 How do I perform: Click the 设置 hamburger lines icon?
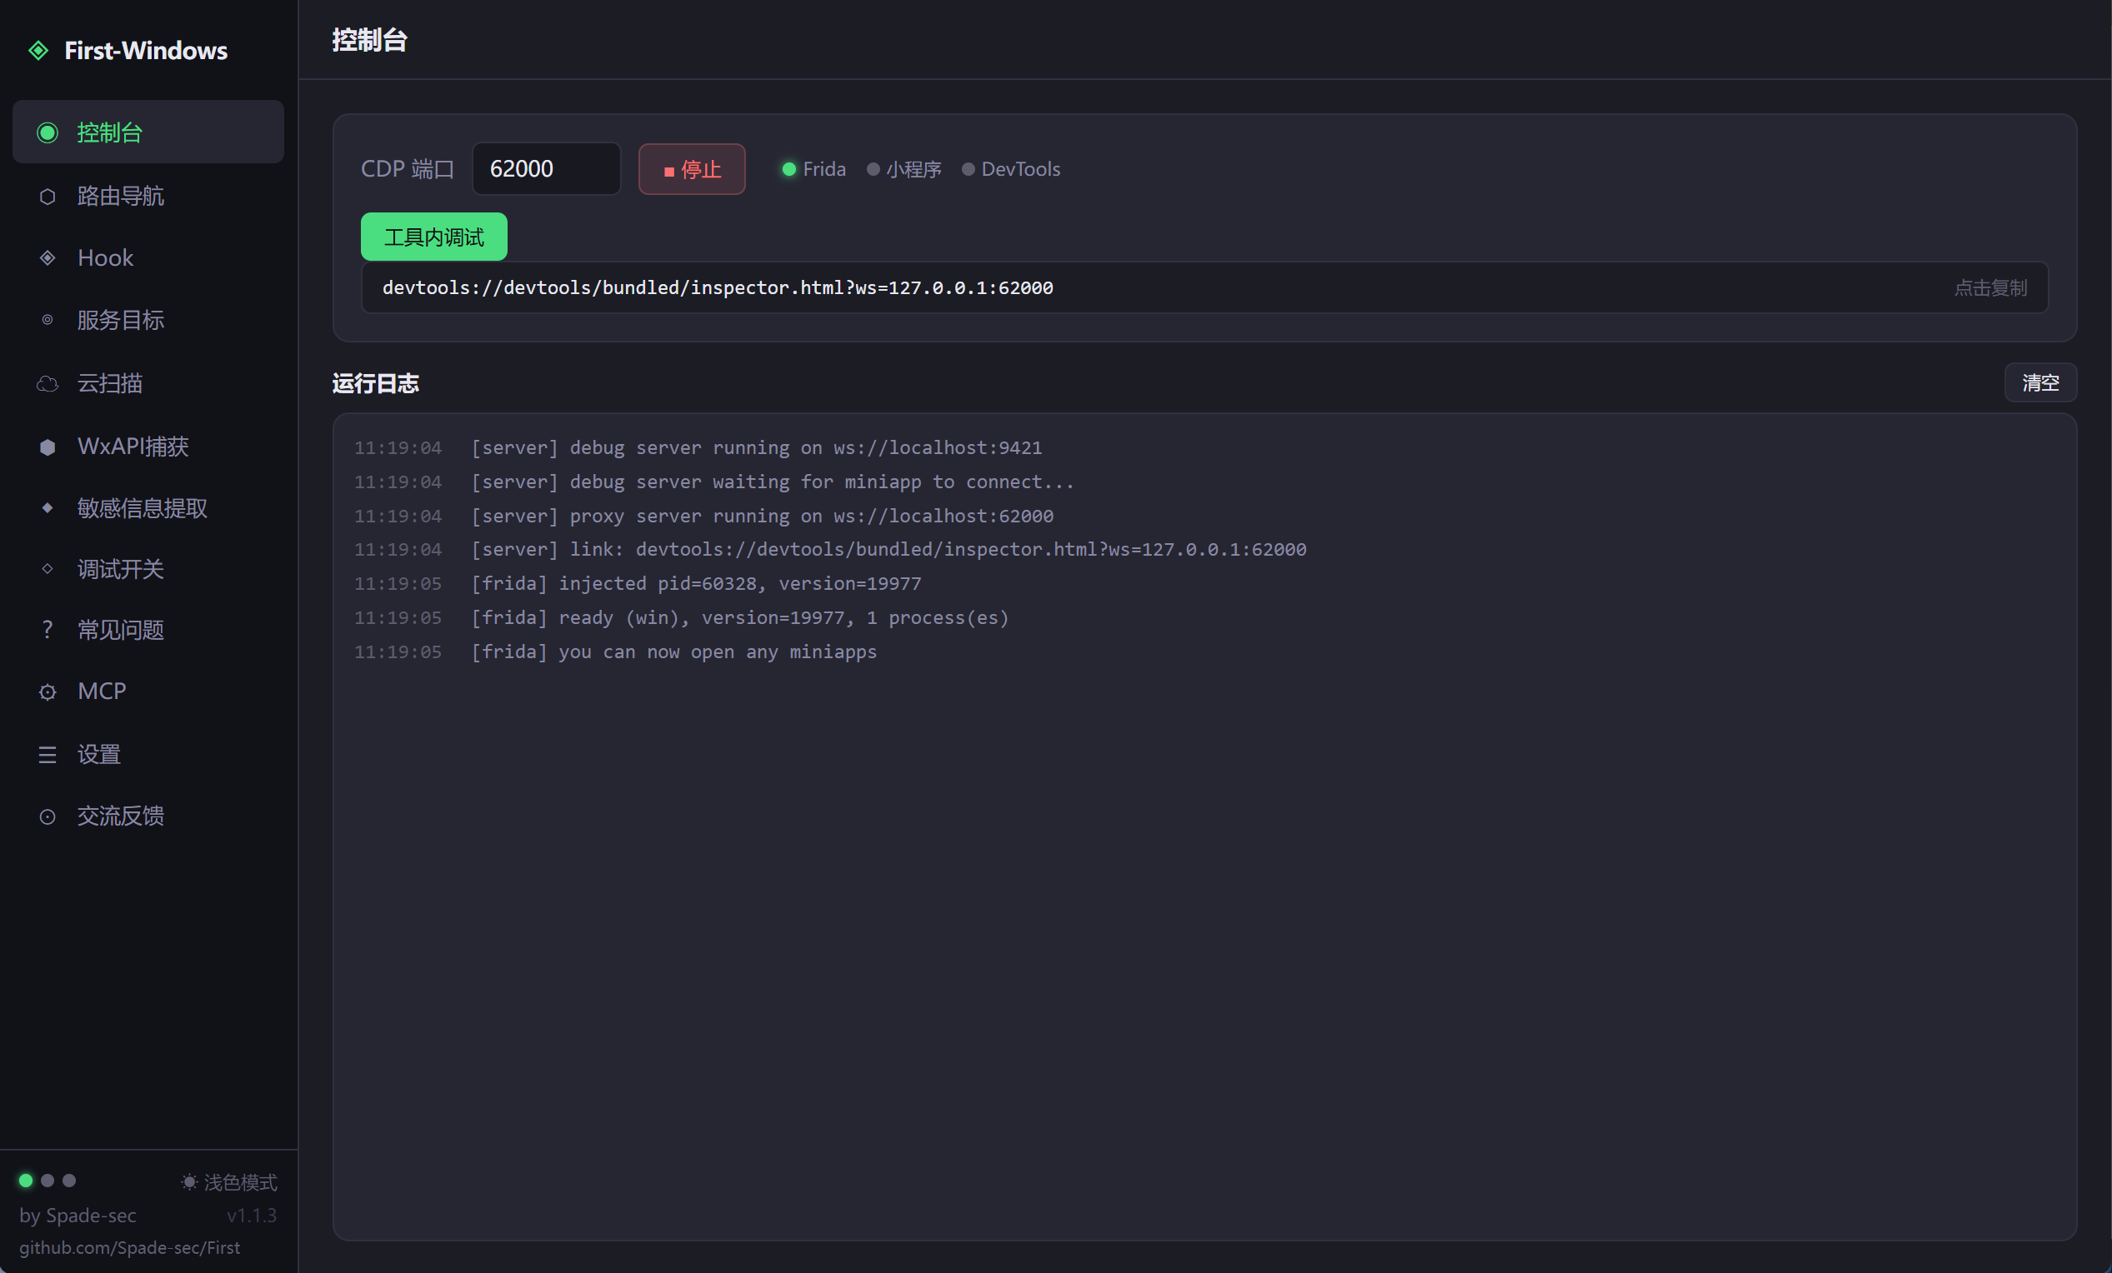click(x=48, y=755)
